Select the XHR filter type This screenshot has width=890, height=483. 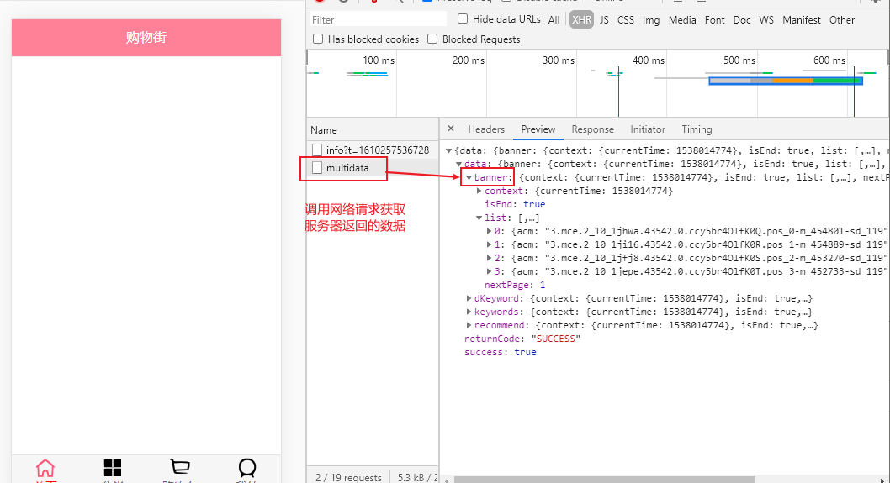click(x=582, y=20)
